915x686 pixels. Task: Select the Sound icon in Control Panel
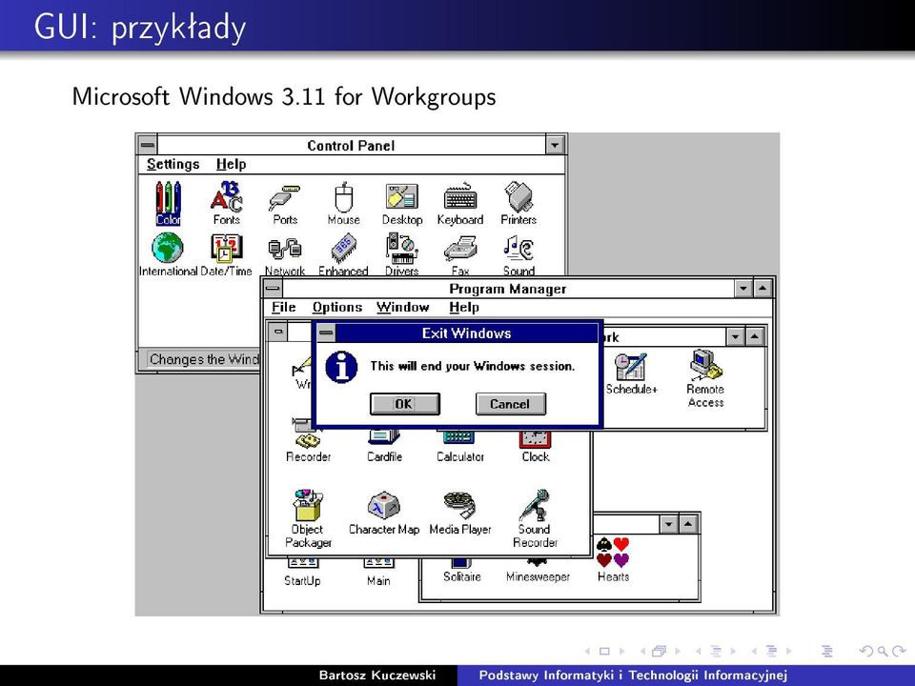pyautogui.click(x=518, y=254)
